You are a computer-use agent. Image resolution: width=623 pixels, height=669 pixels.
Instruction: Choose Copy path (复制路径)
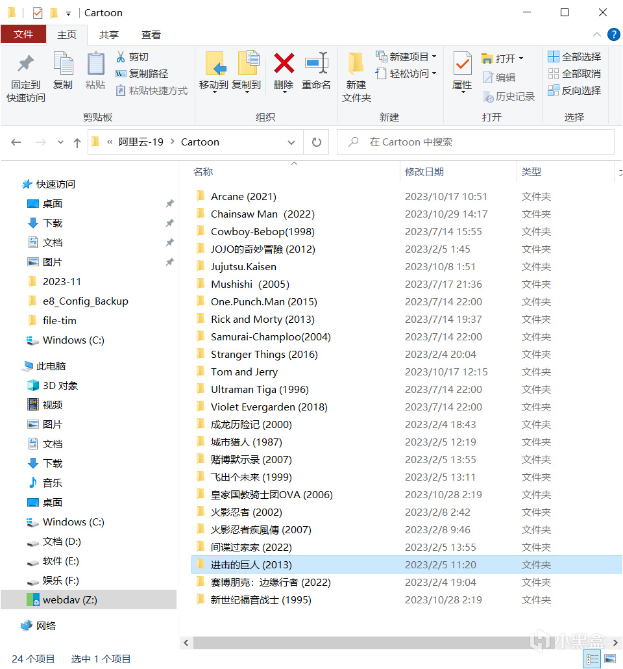coord(141,74)
